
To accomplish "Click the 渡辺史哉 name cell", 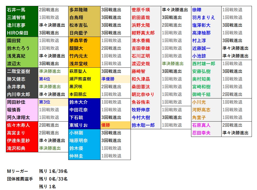I will (x=146, y=64).
